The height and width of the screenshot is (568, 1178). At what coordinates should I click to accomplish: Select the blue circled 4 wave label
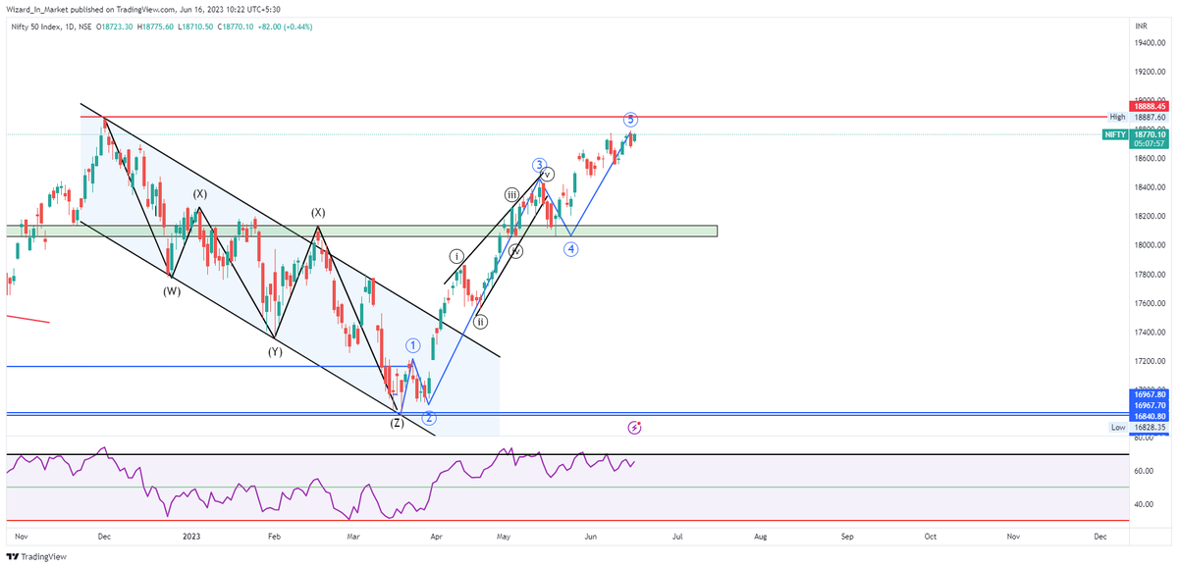point(570,248)
